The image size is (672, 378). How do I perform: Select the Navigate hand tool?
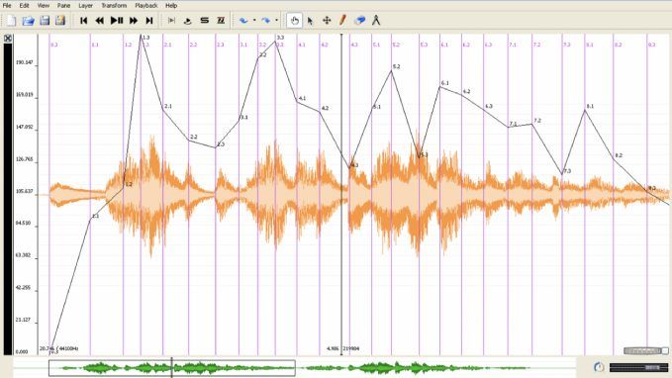(x=294, y=20)
